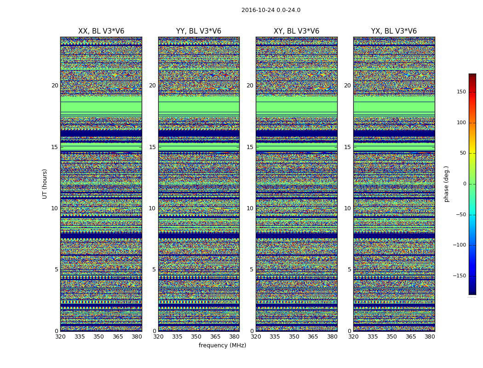Click the green band in YY panel
This screenshot has height=368, width=483.
point(199,107)
